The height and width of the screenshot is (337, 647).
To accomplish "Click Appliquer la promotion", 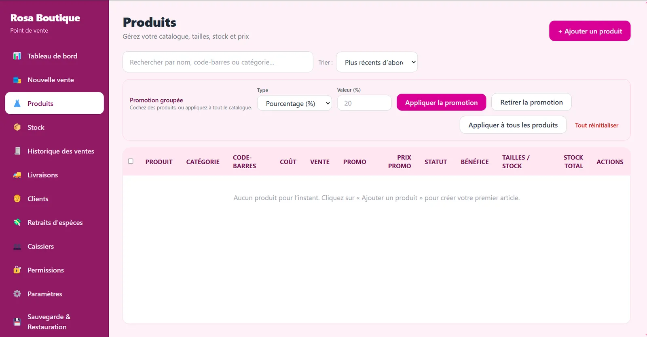I will click(x=441, y=103).
